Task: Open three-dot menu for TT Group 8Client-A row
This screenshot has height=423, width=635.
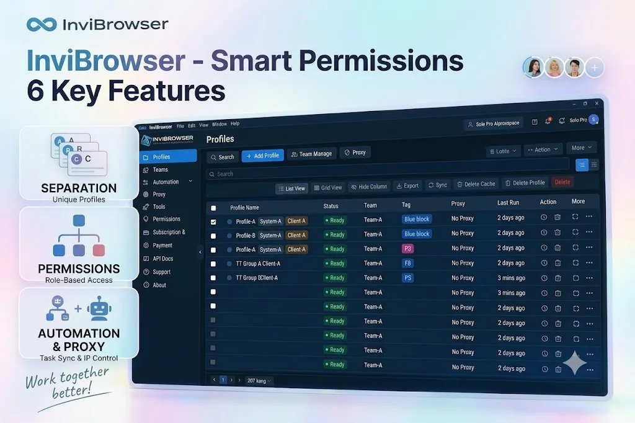Action: 590,278
